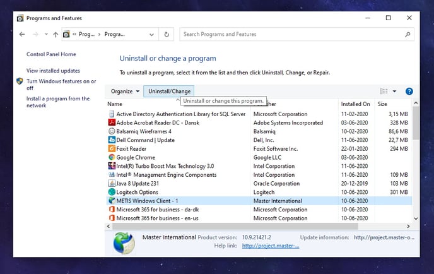Click the 20-12-2019 install date

(355, 184)
